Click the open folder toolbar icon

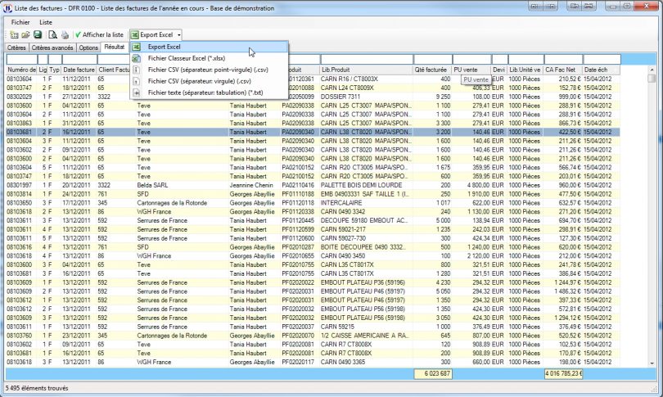click(x=26, y=34)
